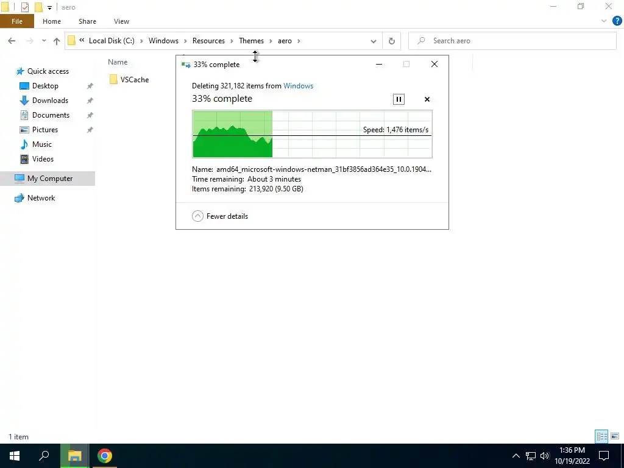Open Desktop in the navigation pane

coord(45,85)
